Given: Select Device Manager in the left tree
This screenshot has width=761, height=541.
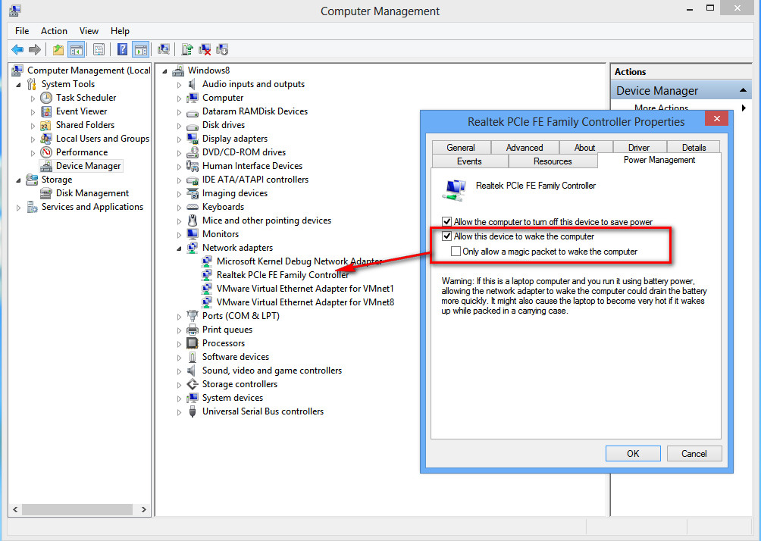Looking at the screenshot, I should [88, 166].
